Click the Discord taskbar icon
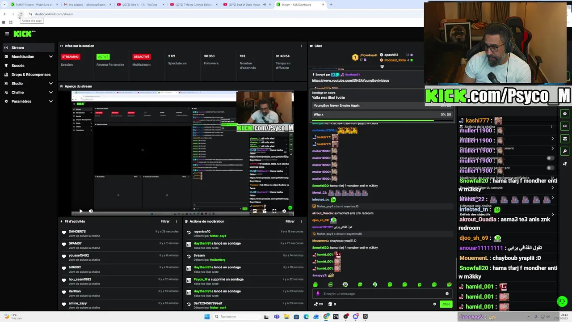 click(356, 317)
